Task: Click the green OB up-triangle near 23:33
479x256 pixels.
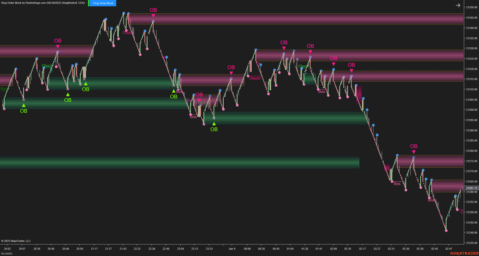Action: point(214,124)
